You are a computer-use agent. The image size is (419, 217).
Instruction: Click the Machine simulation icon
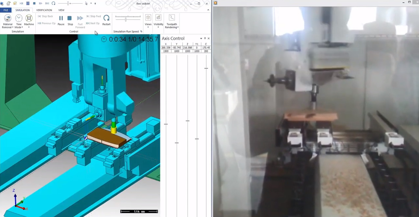coord(29,20)
